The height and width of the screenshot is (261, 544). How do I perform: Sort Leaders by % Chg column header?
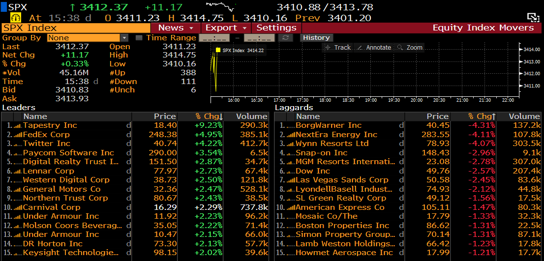point(209,116)
